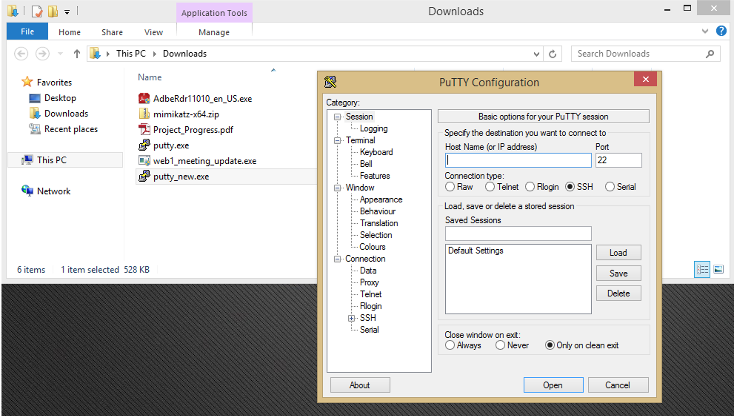Viewport: 734px width, 416px height.
Task: Select the Serial connection type
Action: tap(610, 187)
